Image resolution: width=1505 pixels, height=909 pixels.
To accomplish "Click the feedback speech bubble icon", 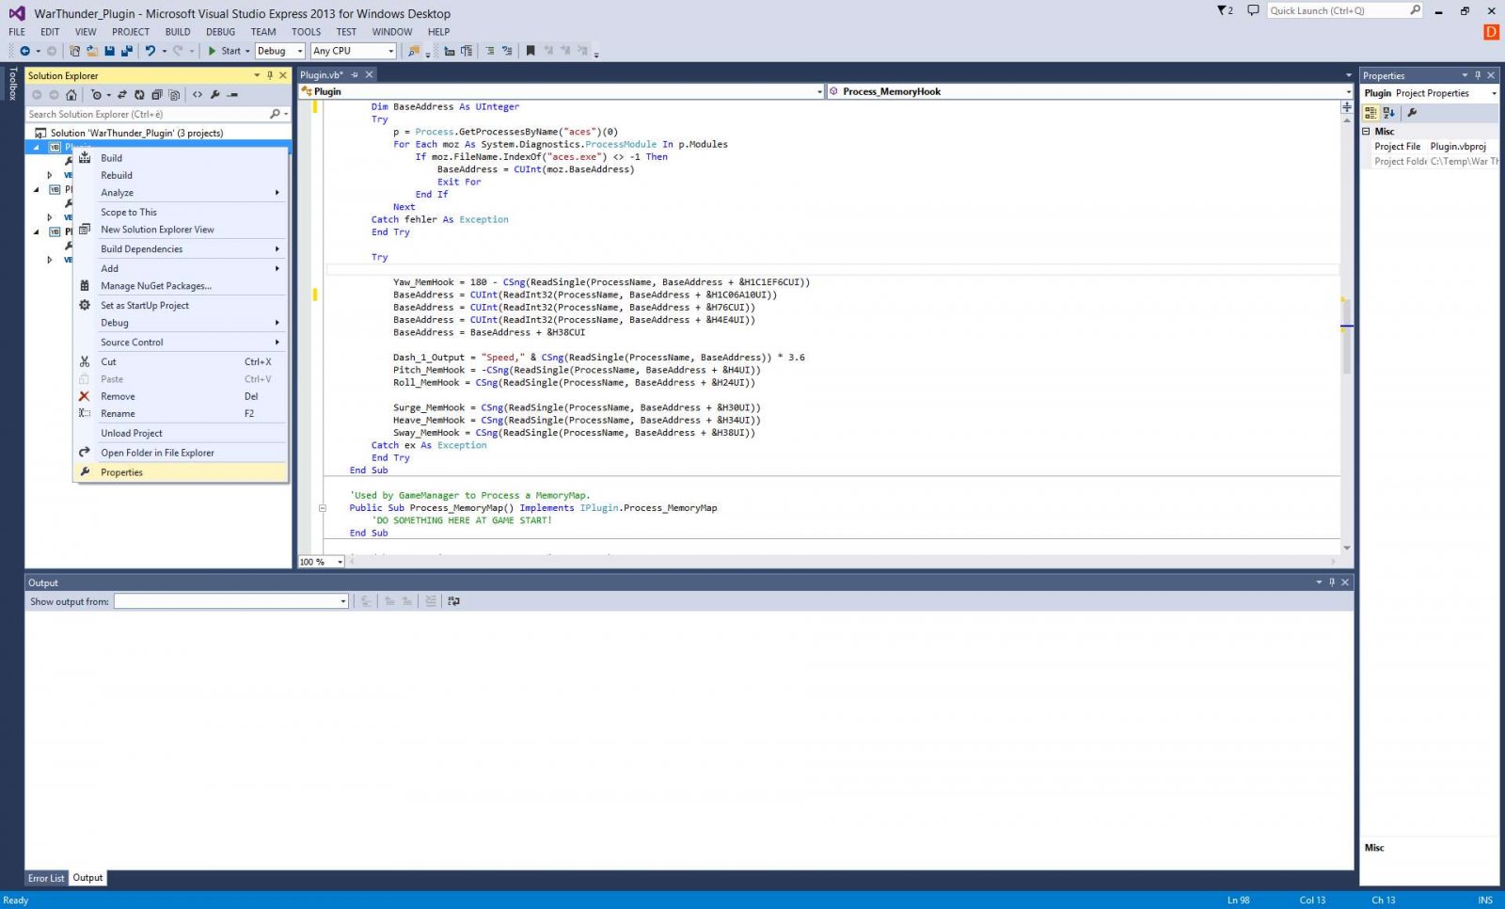I will coord(1253,10).
